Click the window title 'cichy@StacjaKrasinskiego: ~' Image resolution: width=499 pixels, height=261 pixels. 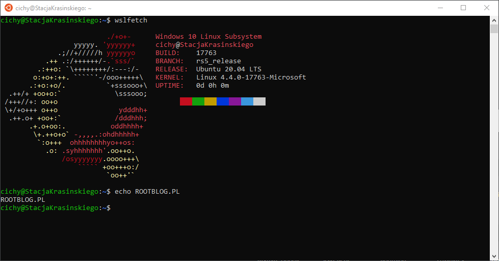point(54,8)
